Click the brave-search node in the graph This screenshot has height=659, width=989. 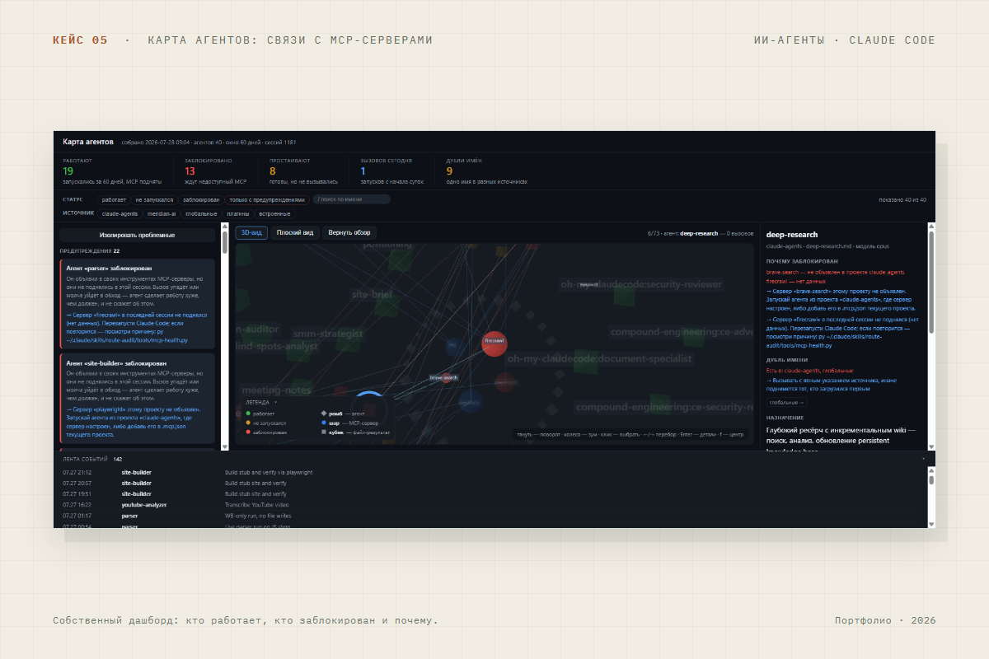[x=446, y=378]
